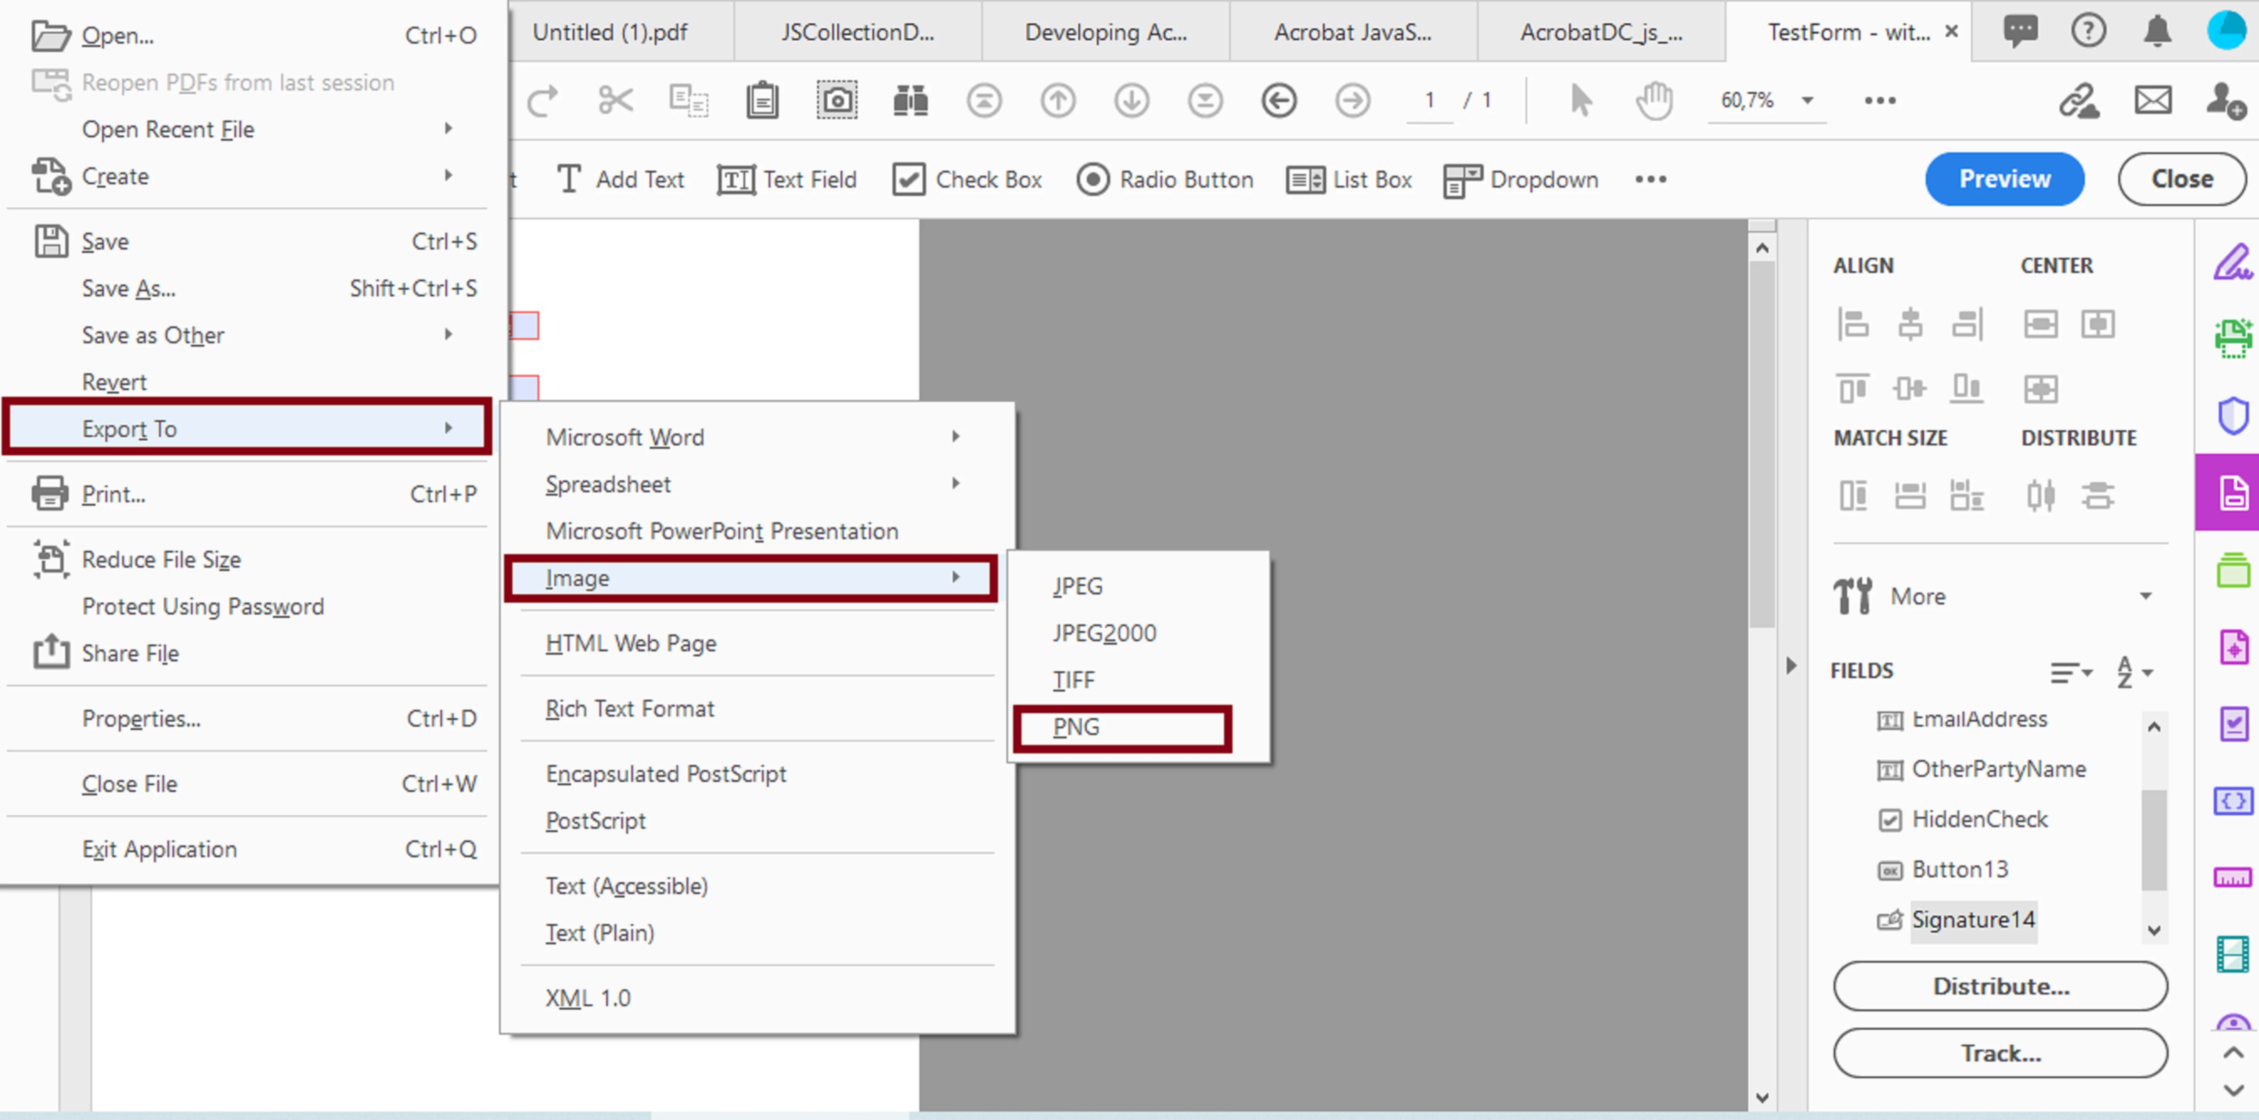Click the scissors Cut icon
Viewport: 2259px width, 1120px height.
click(x=615, y=100)
